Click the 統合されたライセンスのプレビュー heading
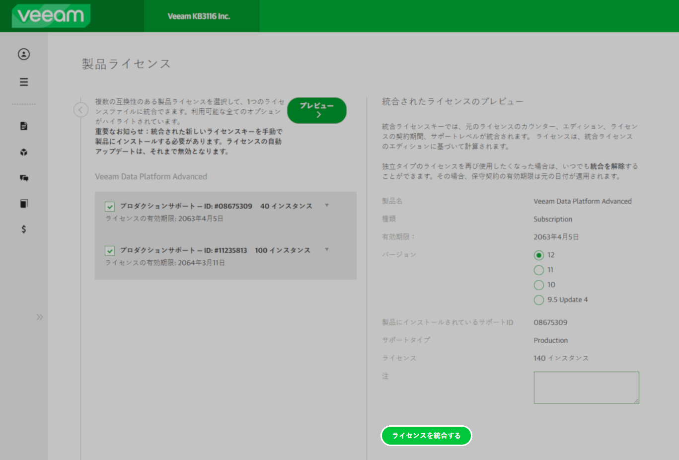The height and width of the screenshot is (460, 679). tap(453, 101)
